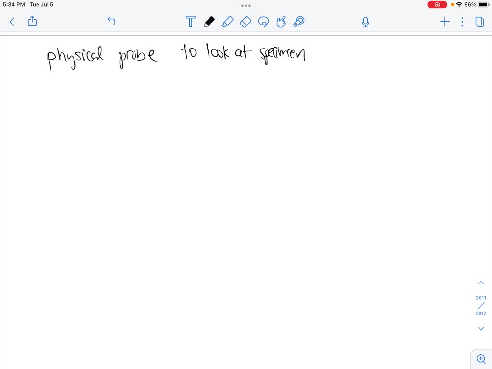This screenshot has height=369, width=492.
Task: Select the laser pointer tool
Action: (299, 22)
